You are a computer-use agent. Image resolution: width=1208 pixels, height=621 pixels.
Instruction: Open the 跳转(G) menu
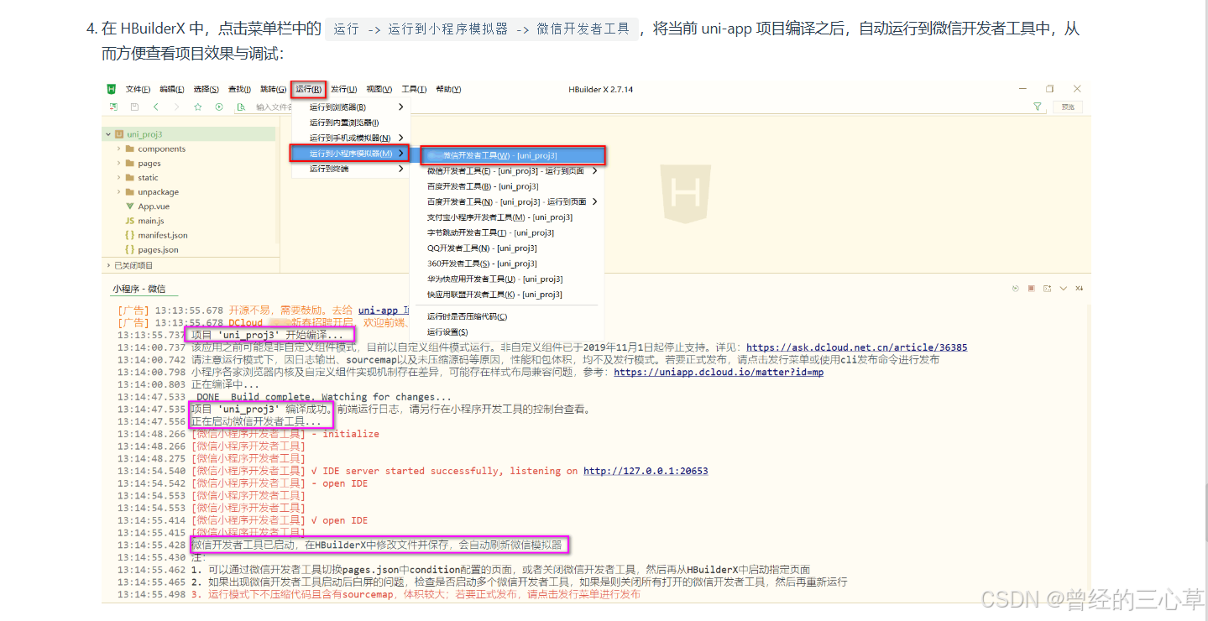273,89
